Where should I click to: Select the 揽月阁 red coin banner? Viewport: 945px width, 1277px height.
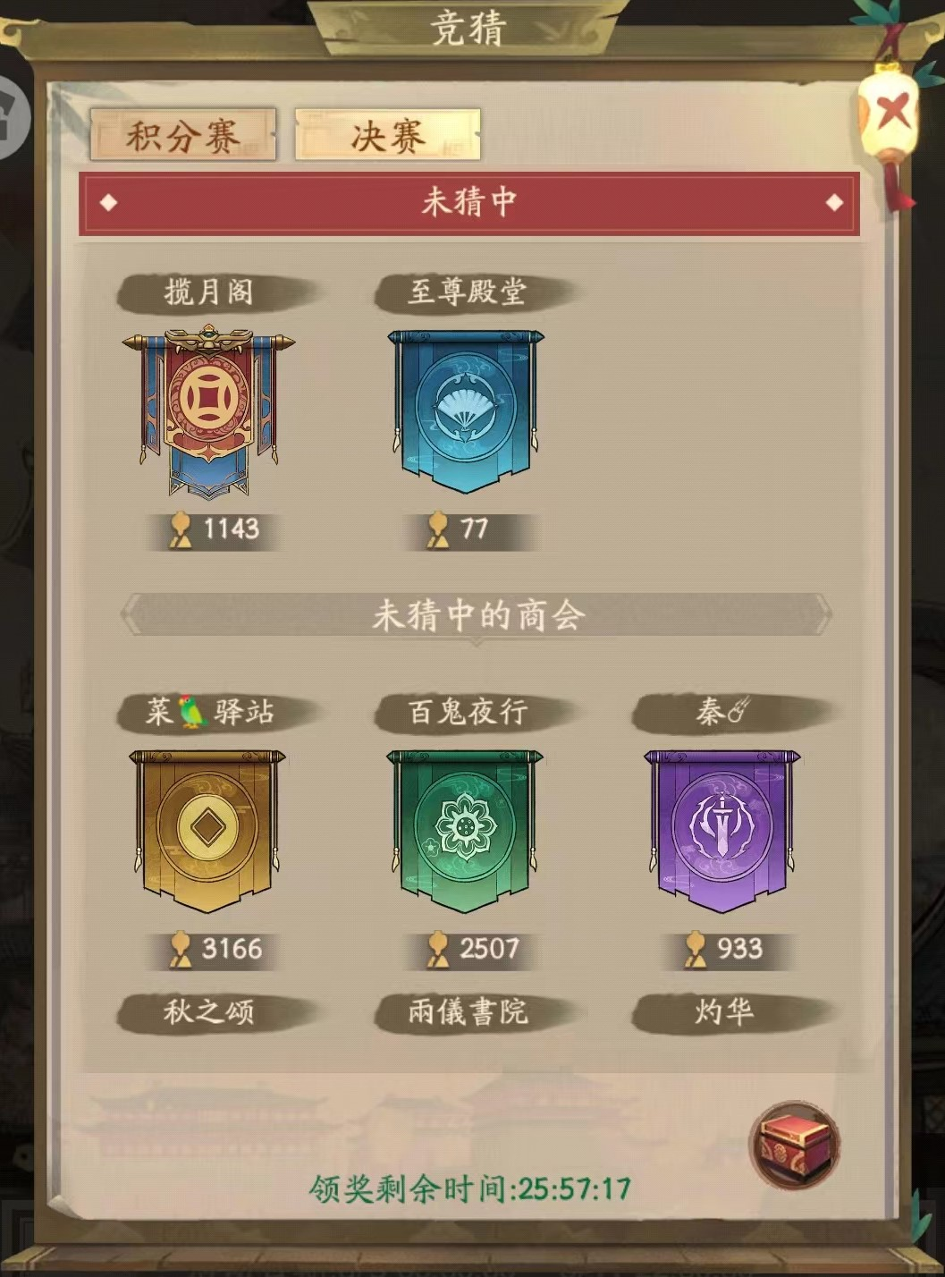208,413
